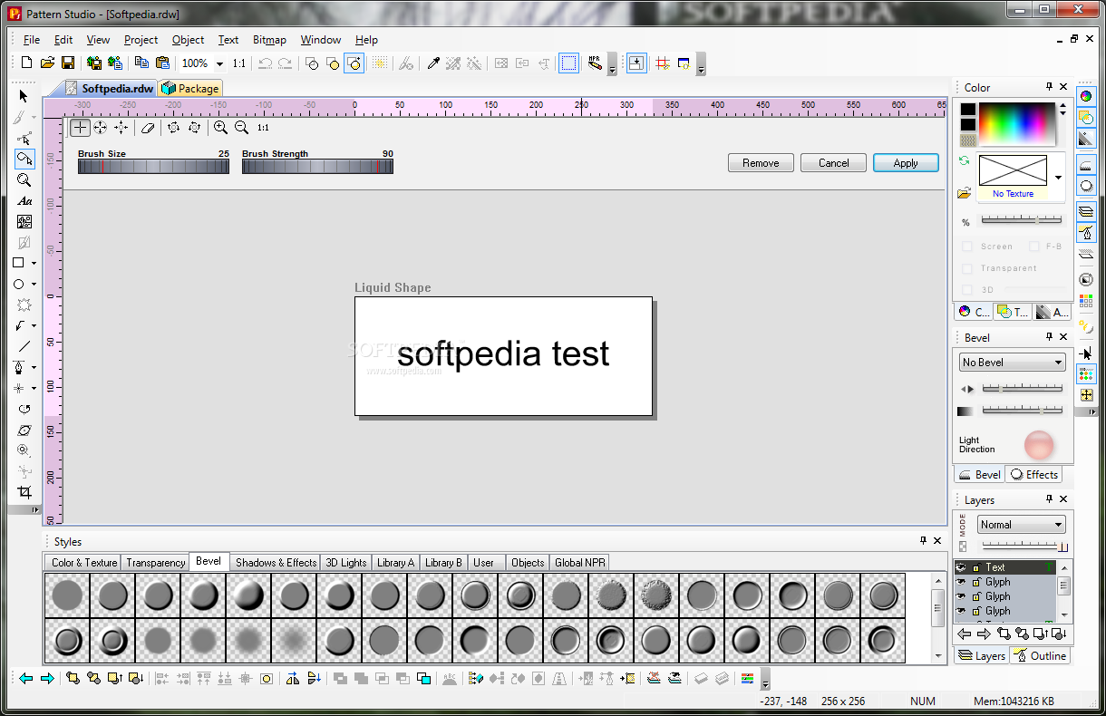Click the red grid/hash toolbar icon
This screenshot has height=716, width=1106.
pyautogui.click(x=663, y=63)
